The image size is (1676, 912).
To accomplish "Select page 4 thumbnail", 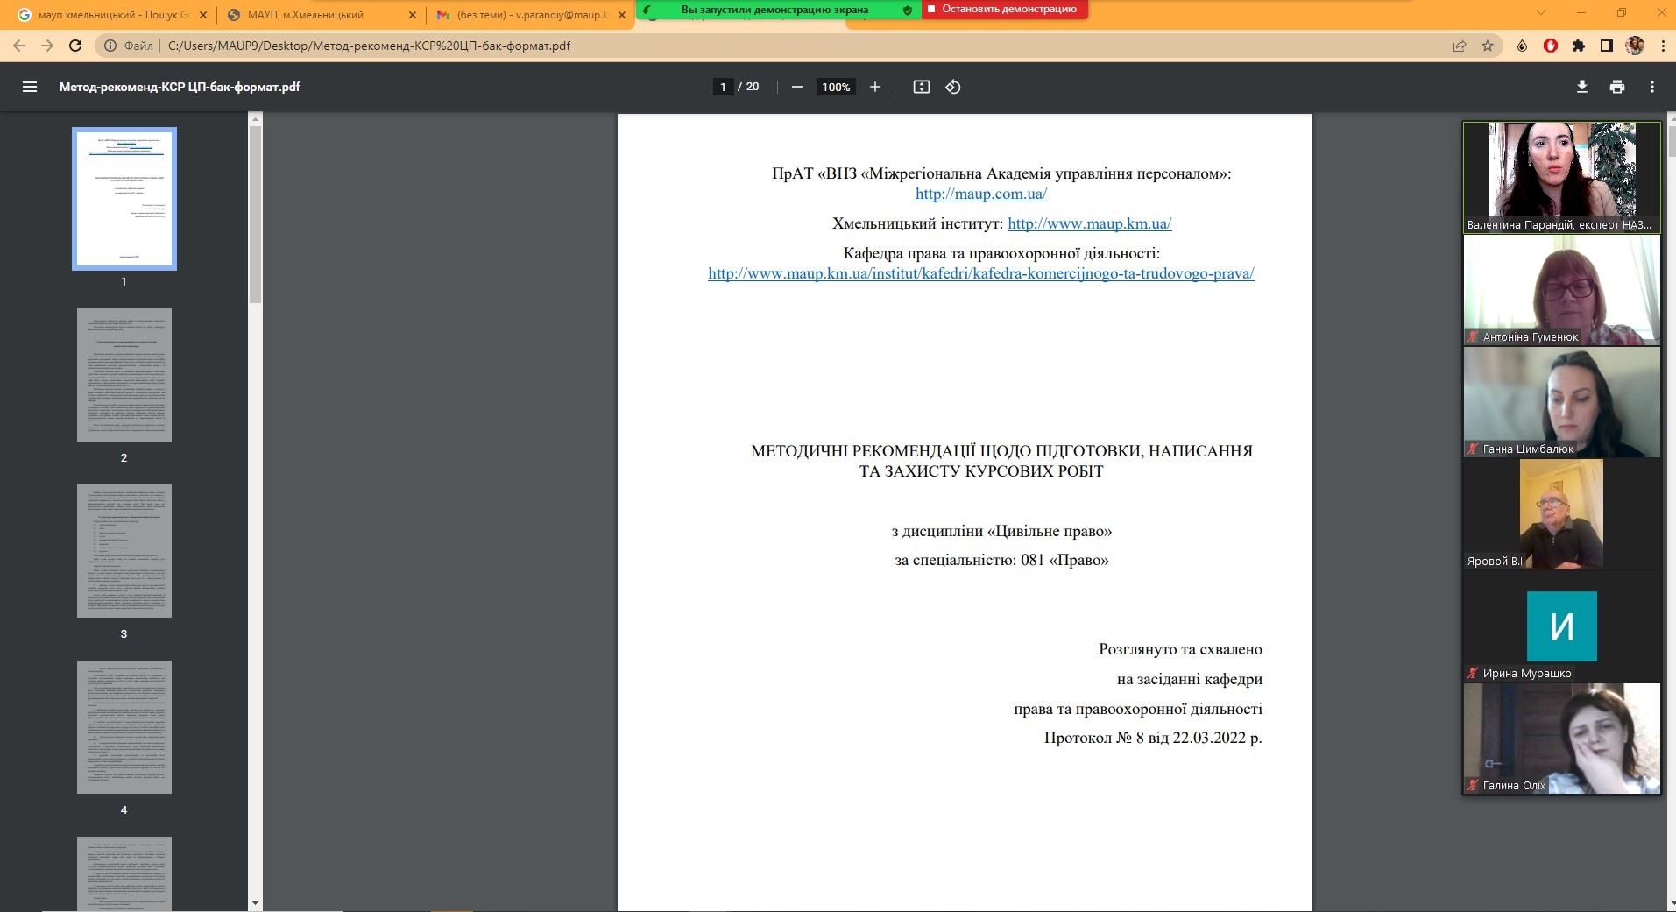I will pos(124,727).
